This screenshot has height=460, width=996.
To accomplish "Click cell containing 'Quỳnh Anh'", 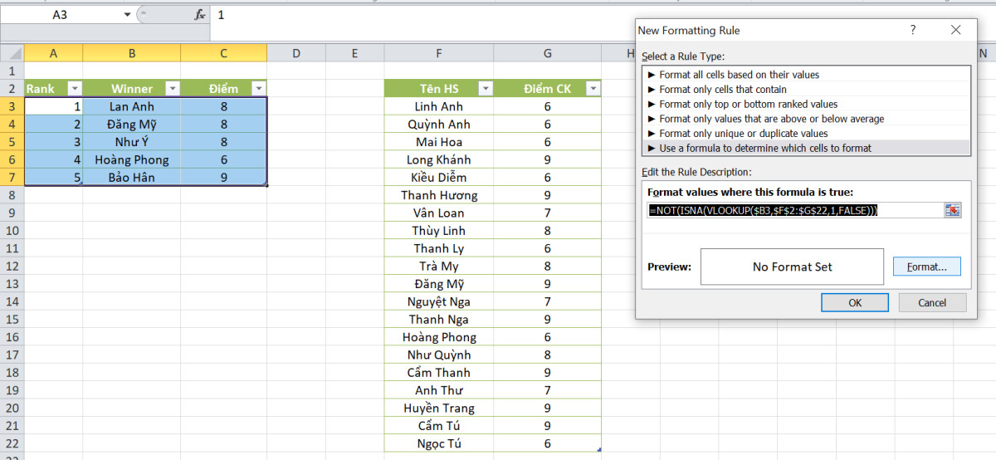I will point(438,125).
